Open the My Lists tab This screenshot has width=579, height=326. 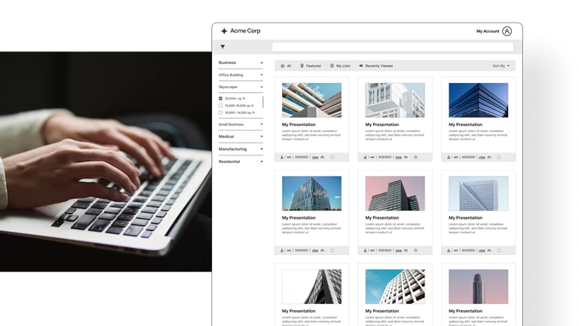(x=340, y=66)
